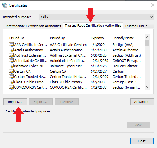
Task: Click the Sectigo (formerl... friendly name
Action: tap(126, 87)
